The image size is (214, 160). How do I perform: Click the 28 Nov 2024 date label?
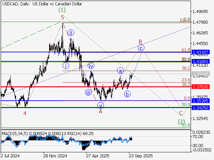click(55, 156)
